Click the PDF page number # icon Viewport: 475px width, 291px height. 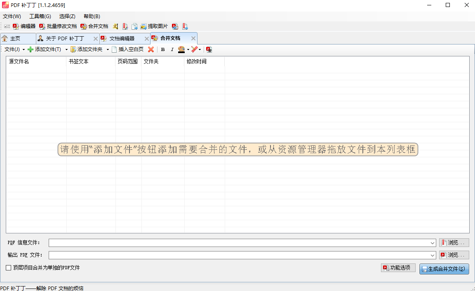[x=209, y=49]
